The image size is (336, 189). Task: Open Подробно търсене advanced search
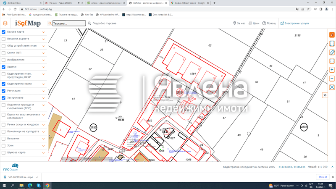coord(102,23)
